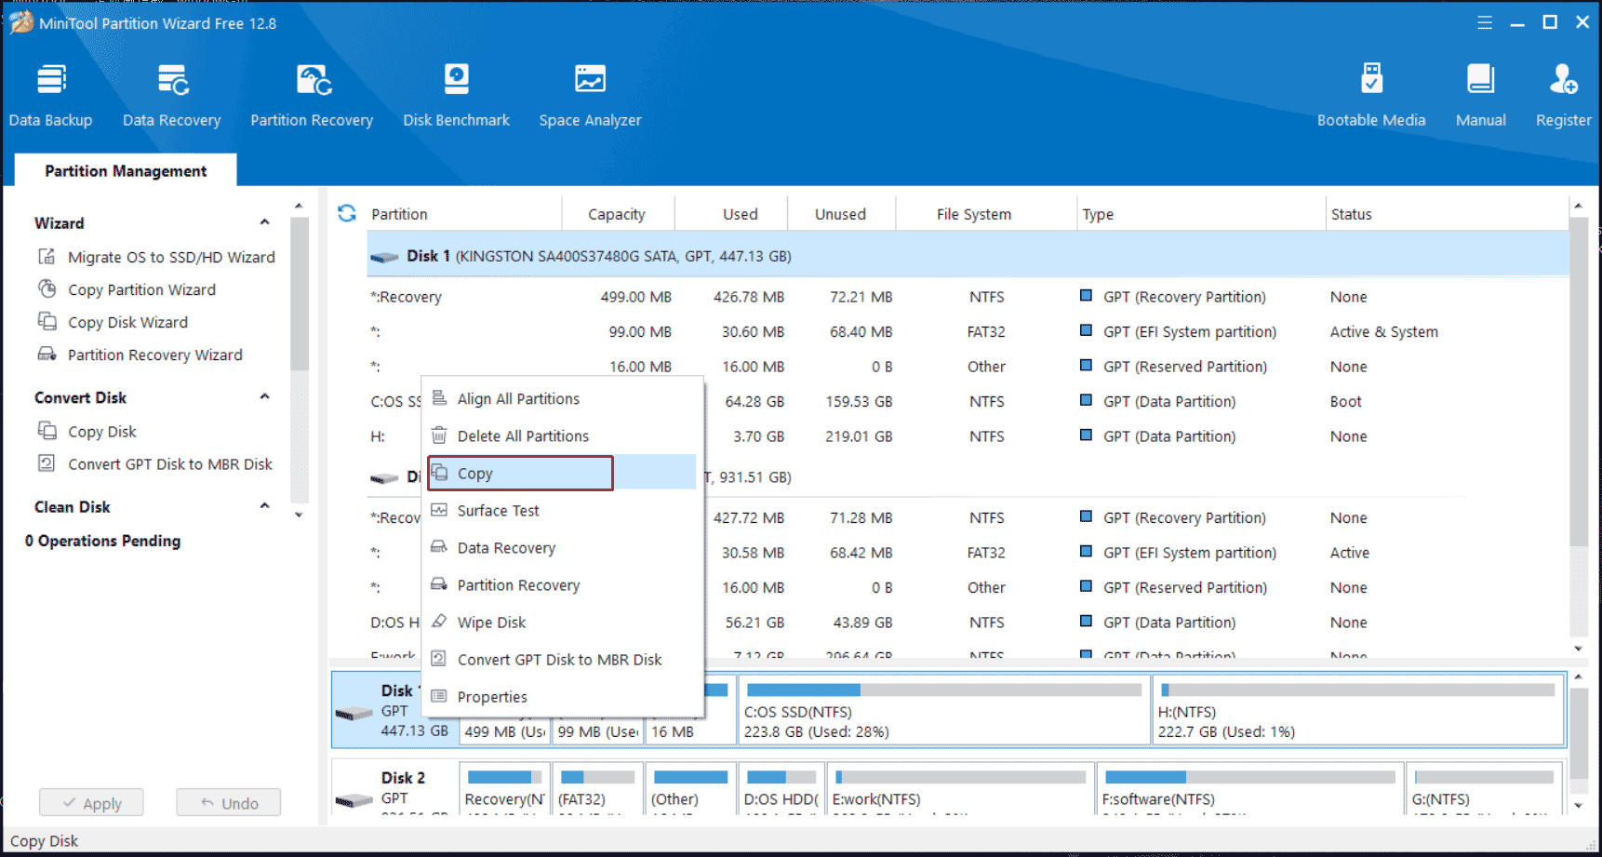1602x857 pixels.
Task: Select Delete All Partitions in context menu
Action: [562, 435]
